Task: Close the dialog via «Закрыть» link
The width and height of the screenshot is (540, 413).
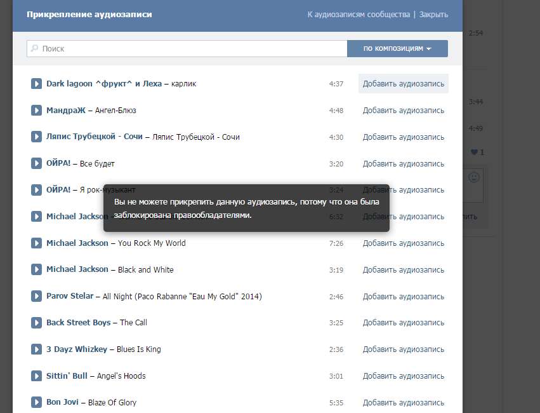Action: 433,14
